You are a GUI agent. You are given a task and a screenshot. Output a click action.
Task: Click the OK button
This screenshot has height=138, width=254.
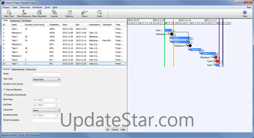pyautogui.click(x=107, y=129)
